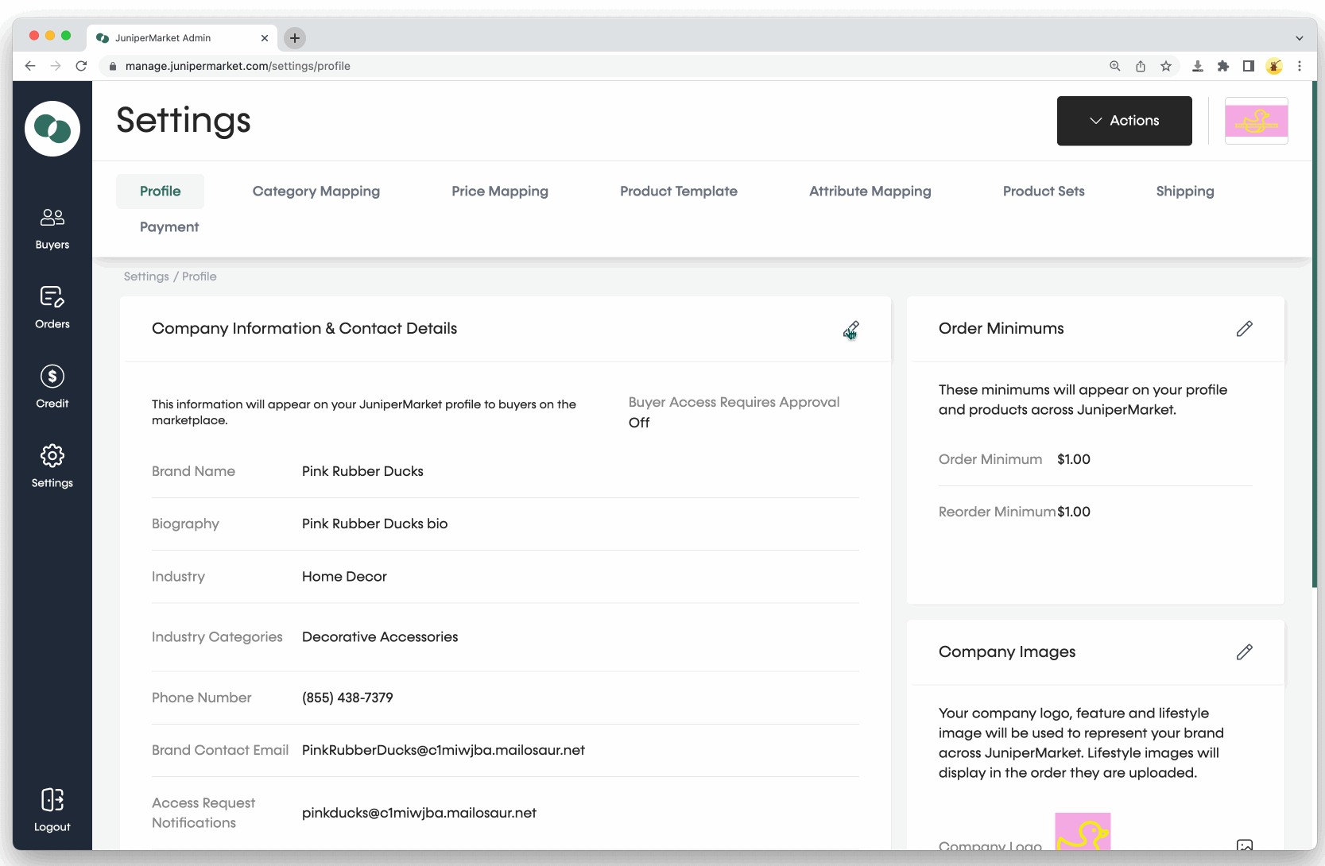Open the Buyers section icon

click(52, 217)
